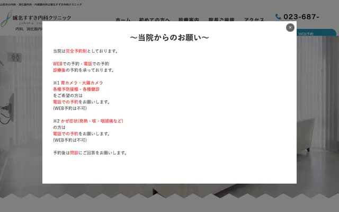The height and width of the screenshot is (212, 339).
Task: Click the red text 診療後
Action: (x=59, y=70)
